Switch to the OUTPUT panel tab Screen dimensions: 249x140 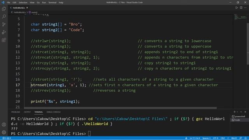click(x=27, y=112)
